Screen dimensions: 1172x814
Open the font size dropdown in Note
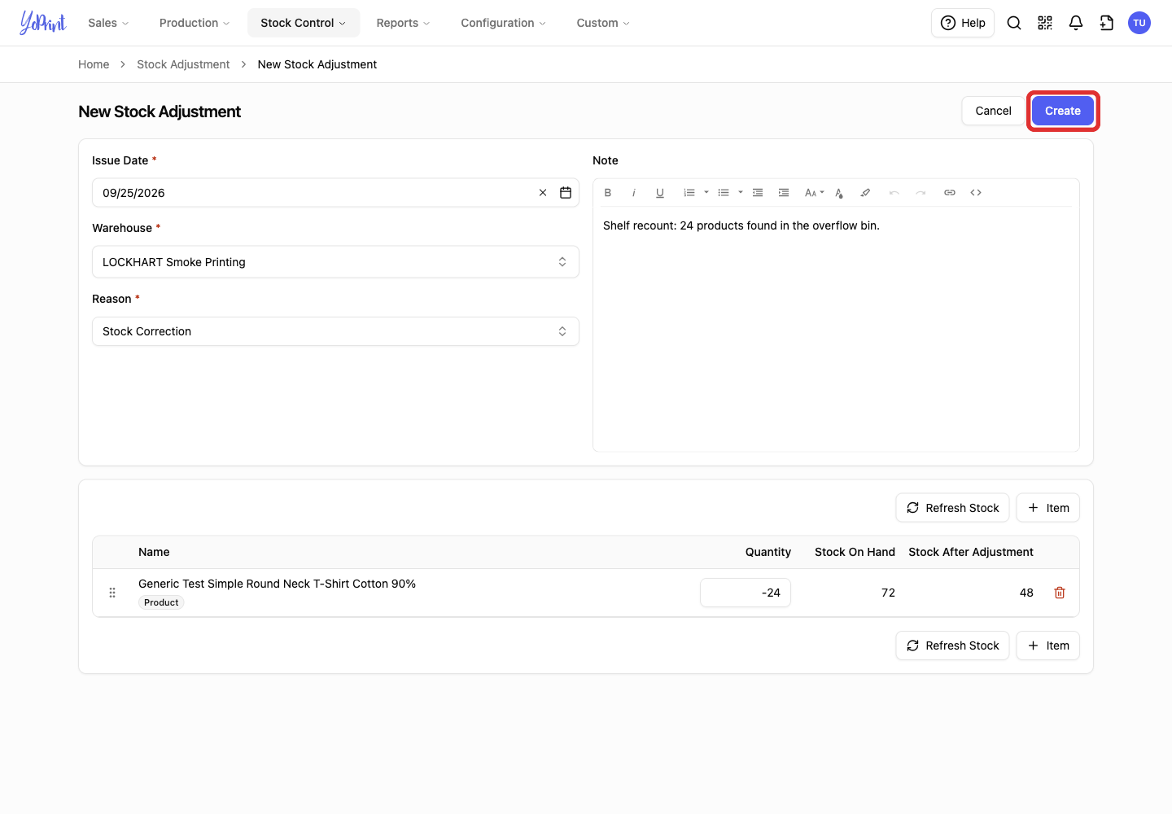point(814,193)
